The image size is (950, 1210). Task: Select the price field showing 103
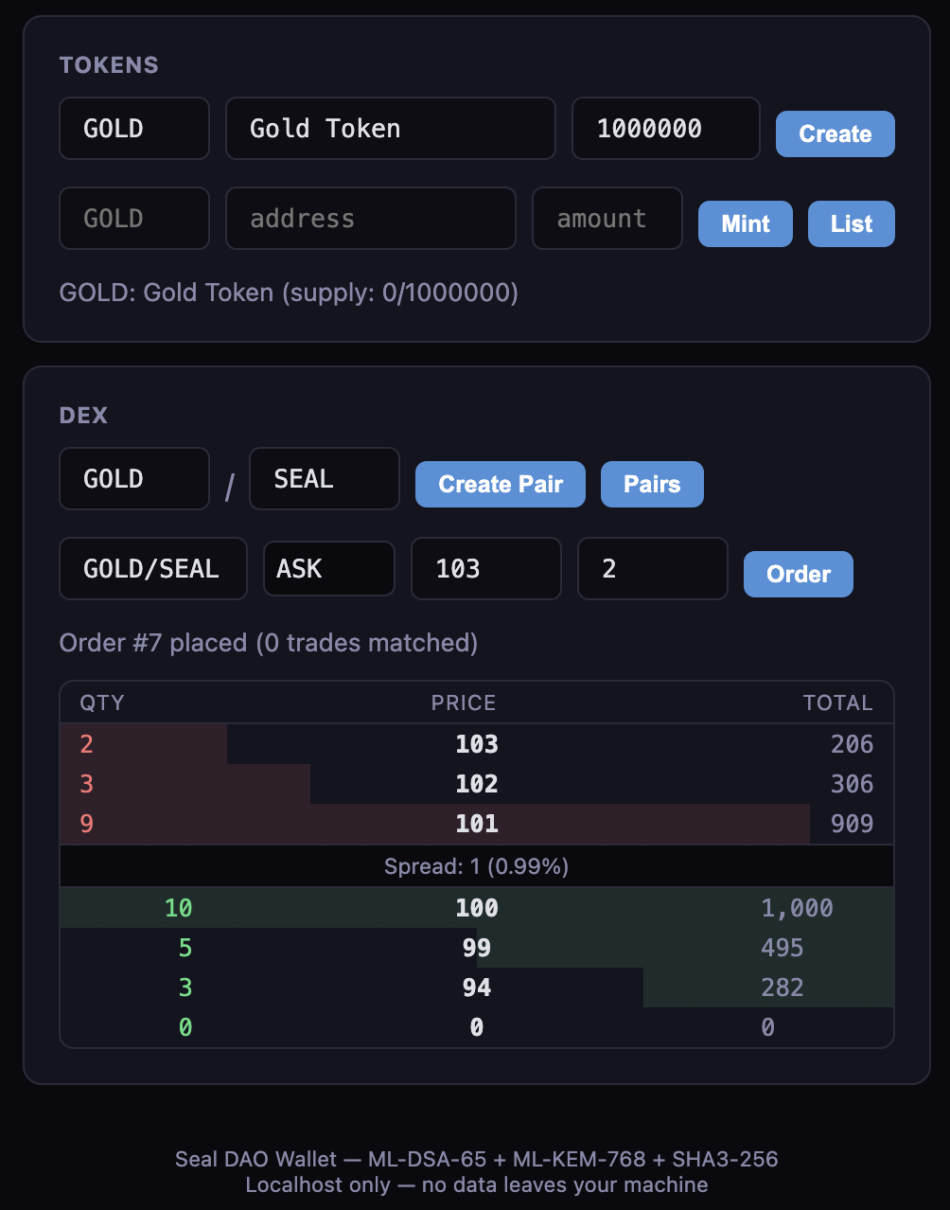[x=485, y=568]
